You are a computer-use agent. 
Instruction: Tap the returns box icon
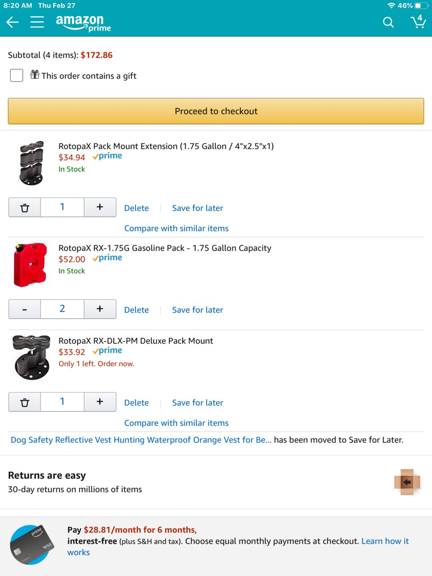click(407, 482)
